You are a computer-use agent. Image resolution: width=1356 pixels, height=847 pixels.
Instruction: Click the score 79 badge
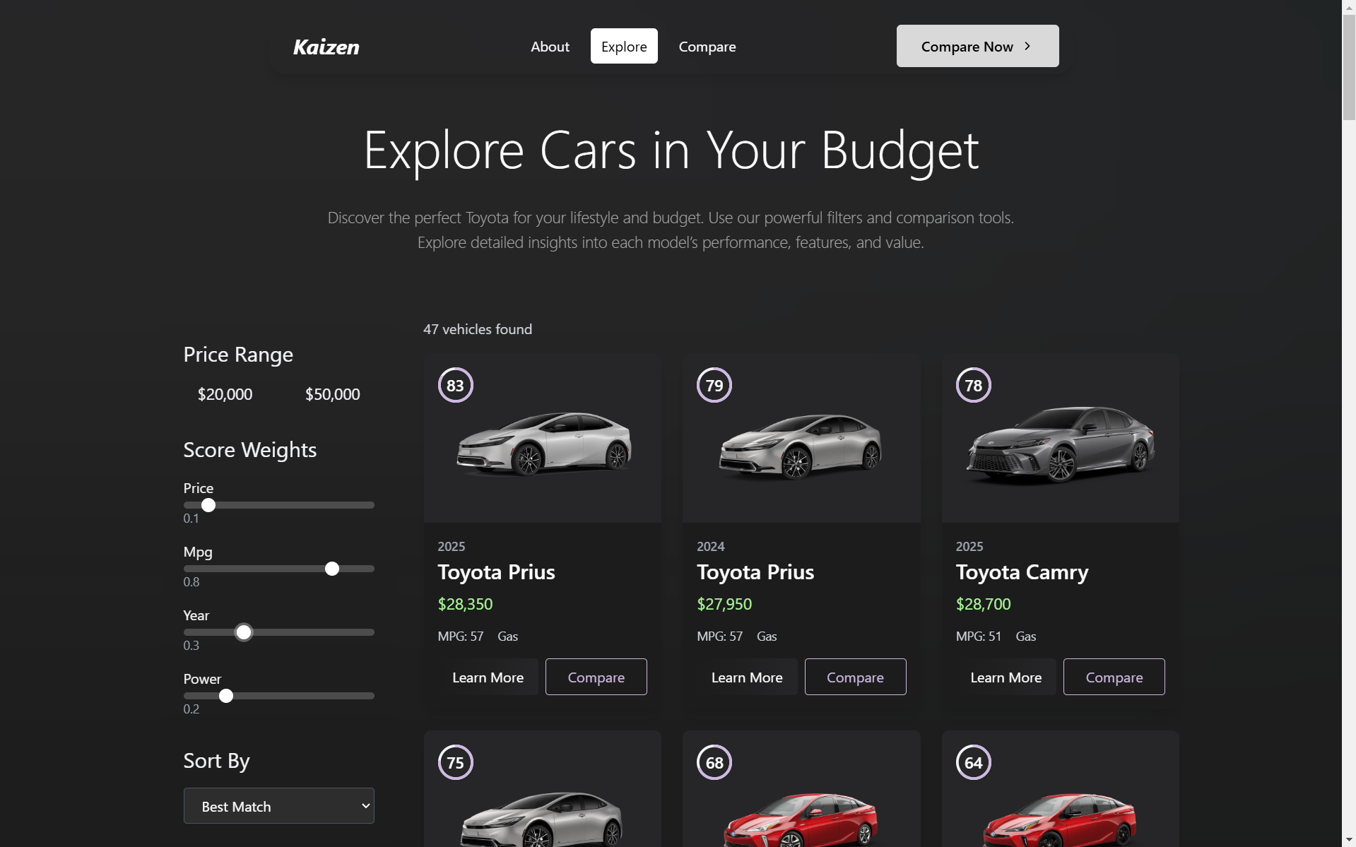tap(714, 386)
